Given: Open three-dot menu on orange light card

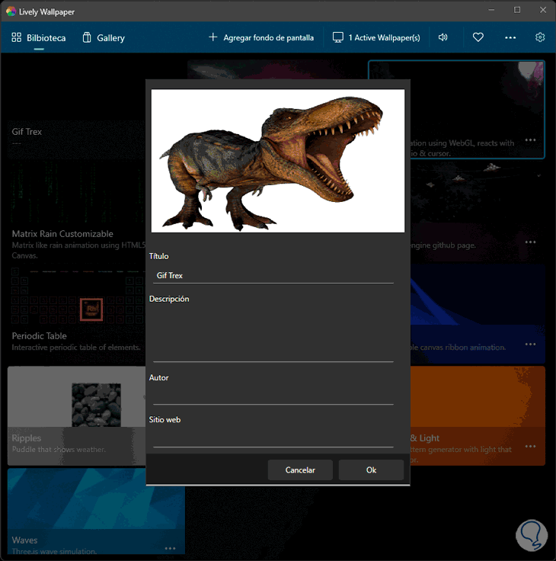Looking at the screenshot, I should click(530, 447).
